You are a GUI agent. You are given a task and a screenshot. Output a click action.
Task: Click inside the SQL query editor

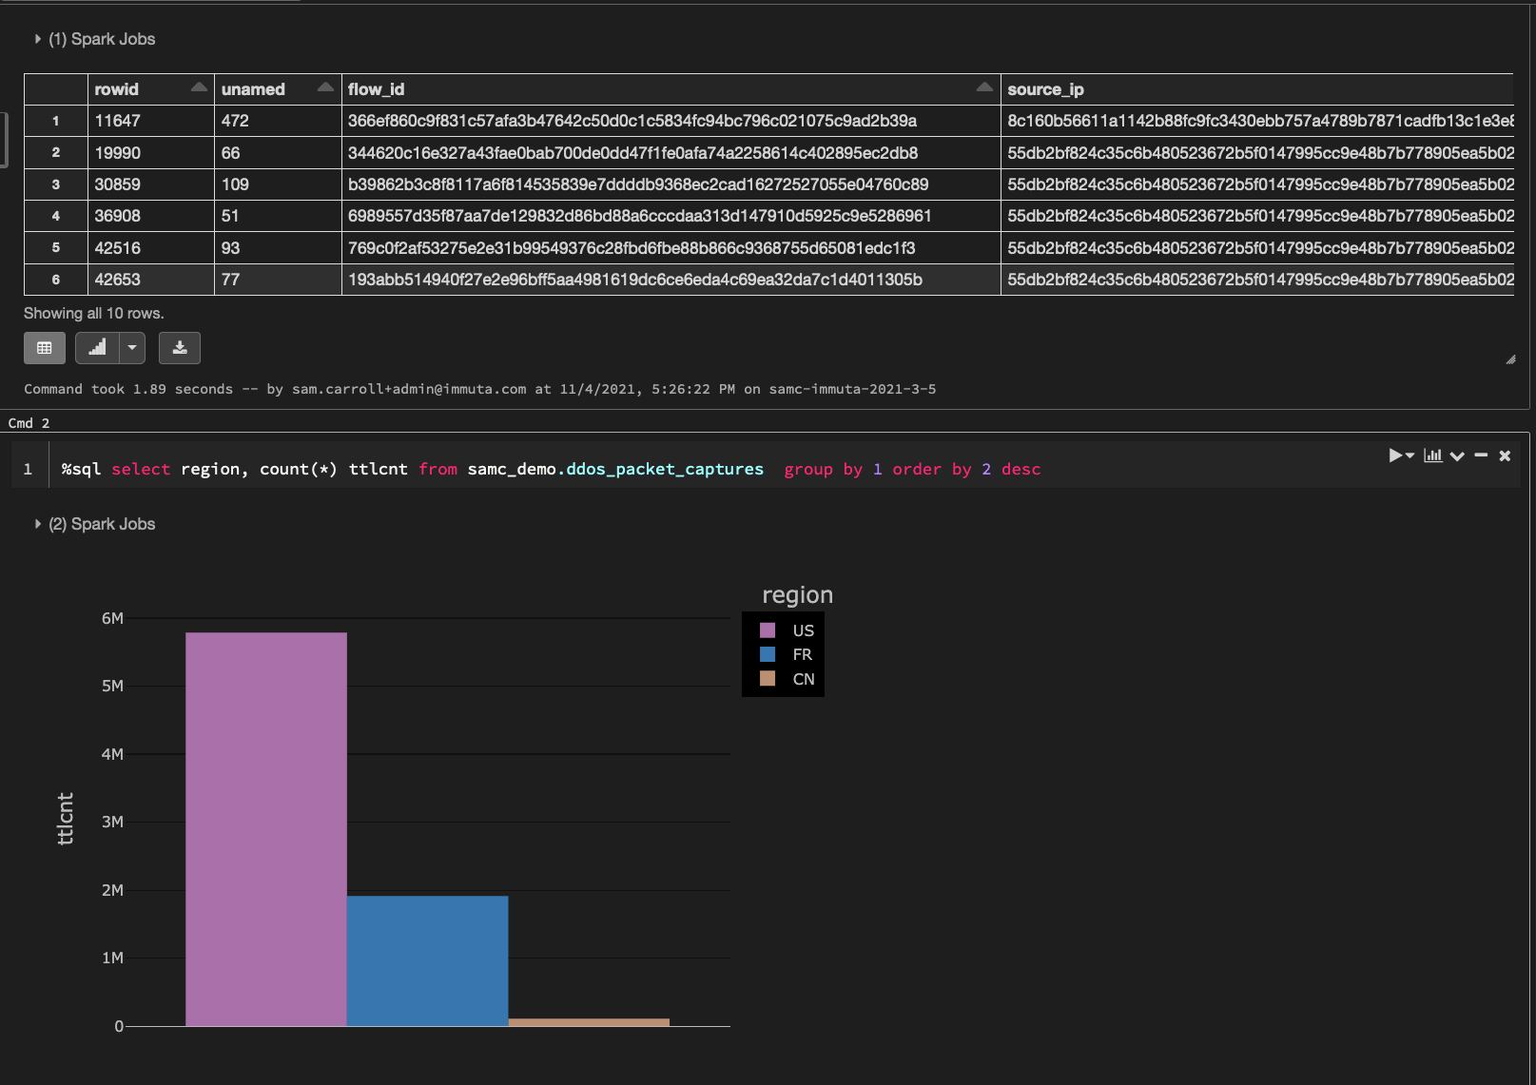[666, 469]
